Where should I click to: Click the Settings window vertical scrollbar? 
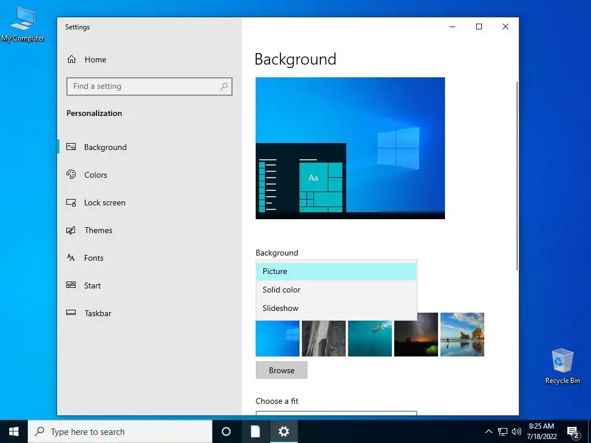[x=517, y=176]
